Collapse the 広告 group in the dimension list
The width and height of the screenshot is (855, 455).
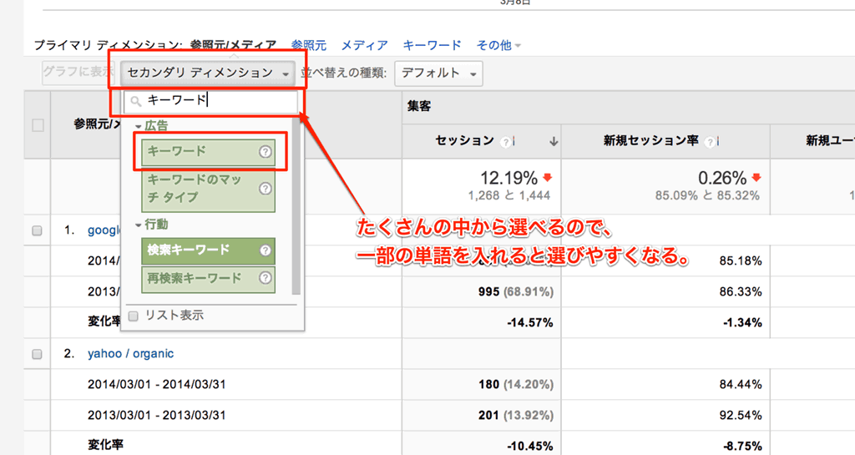138,126
